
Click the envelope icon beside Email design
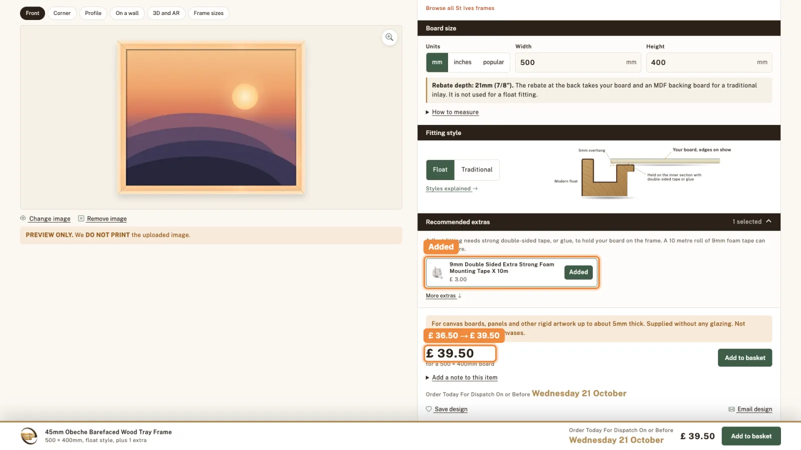(731, 409)
